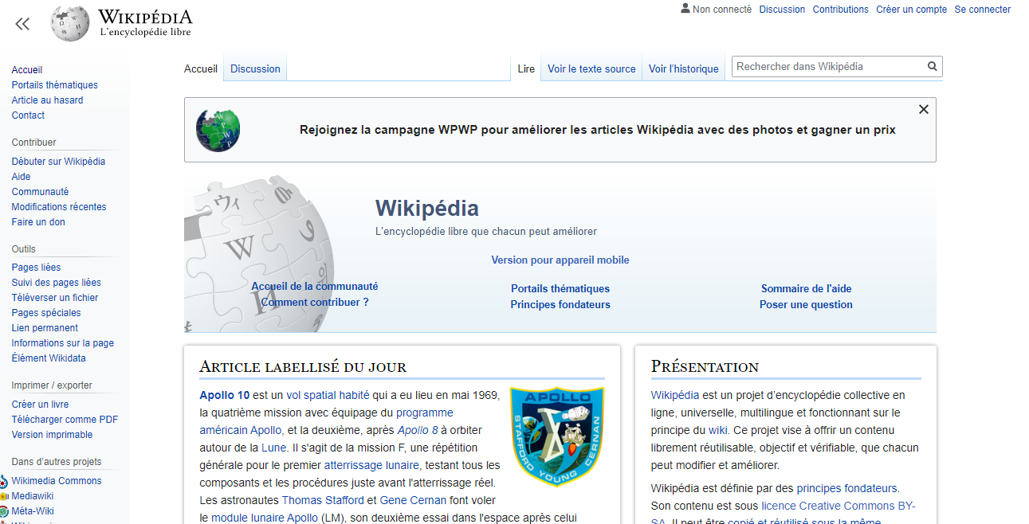The height and width of the screenshot is (524, 1029).
Task: Open the wiki link in Présentation
Action: [718, 430]
